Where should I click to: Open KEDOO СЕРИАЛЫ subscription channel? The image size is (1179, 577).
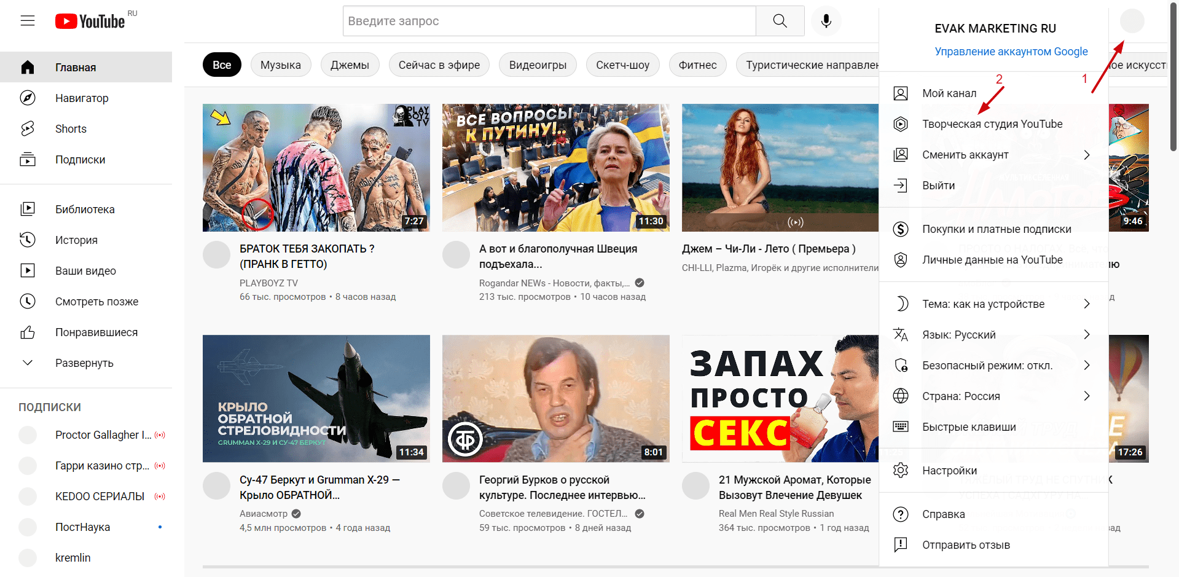(86, 497)
